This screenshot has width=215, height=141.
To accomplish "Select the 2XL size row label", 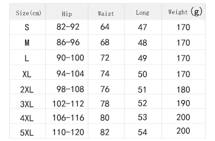I will pos(27,90).
